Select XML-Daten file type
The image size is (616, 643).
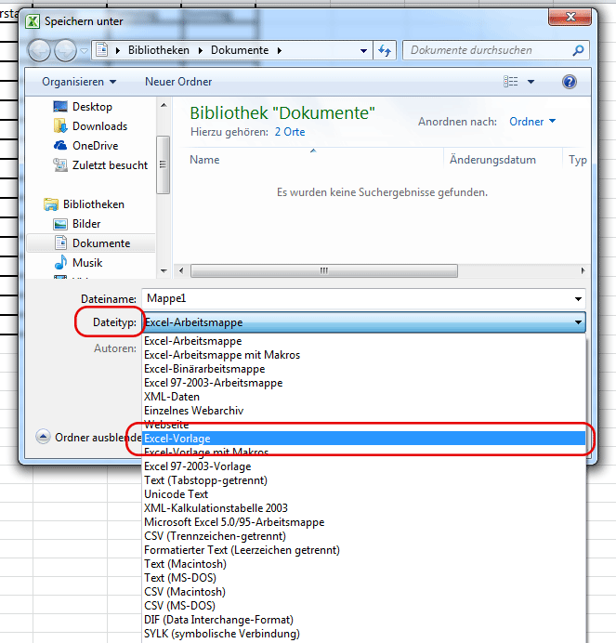click(364, 397)
